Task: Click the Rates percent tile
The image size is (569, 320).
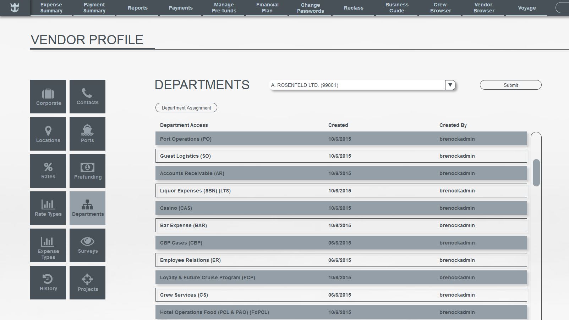Action: pos(48,171)
